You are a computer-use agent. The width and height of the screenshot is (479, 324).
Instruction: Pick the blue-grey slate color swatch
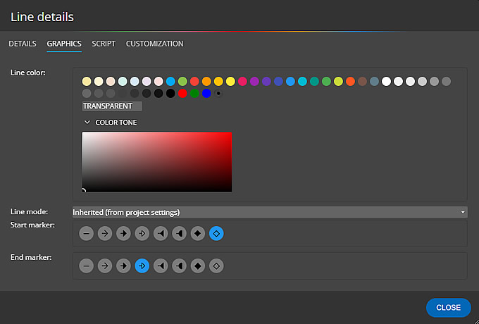click(x=374, y=82)
